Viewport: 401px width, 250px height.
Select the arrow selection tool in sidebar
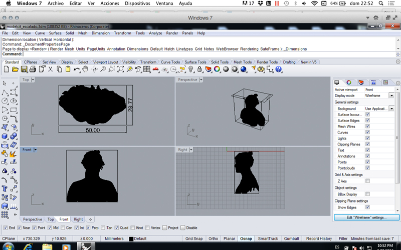coord(5,83)
